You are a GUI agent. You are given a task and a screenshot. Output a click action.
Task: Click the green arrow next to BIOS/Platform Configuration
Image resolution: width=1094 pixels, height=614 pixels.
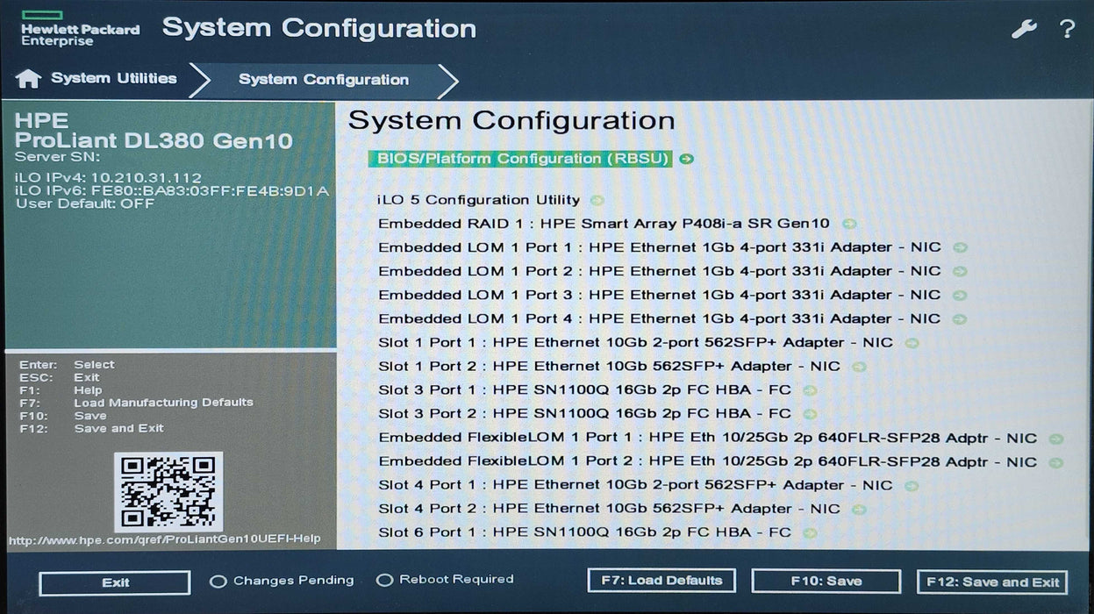click(x=686, y=159)
